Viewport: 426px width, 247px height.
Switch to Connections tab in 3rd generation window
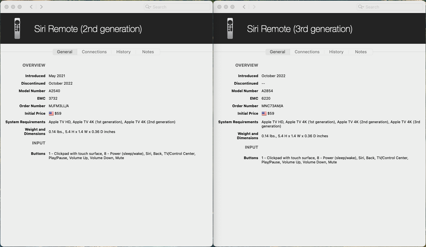click(x=307, y=52)
